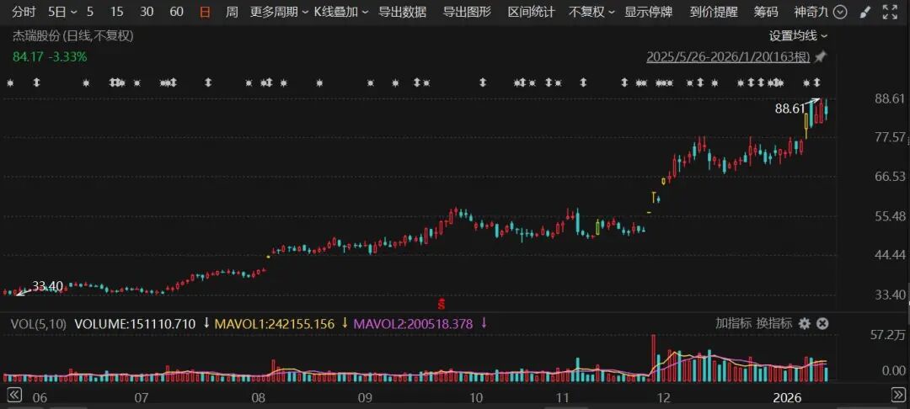910x409 pixels.
Task: Click 加指标 to add an indicator
Action: (732, 323)
